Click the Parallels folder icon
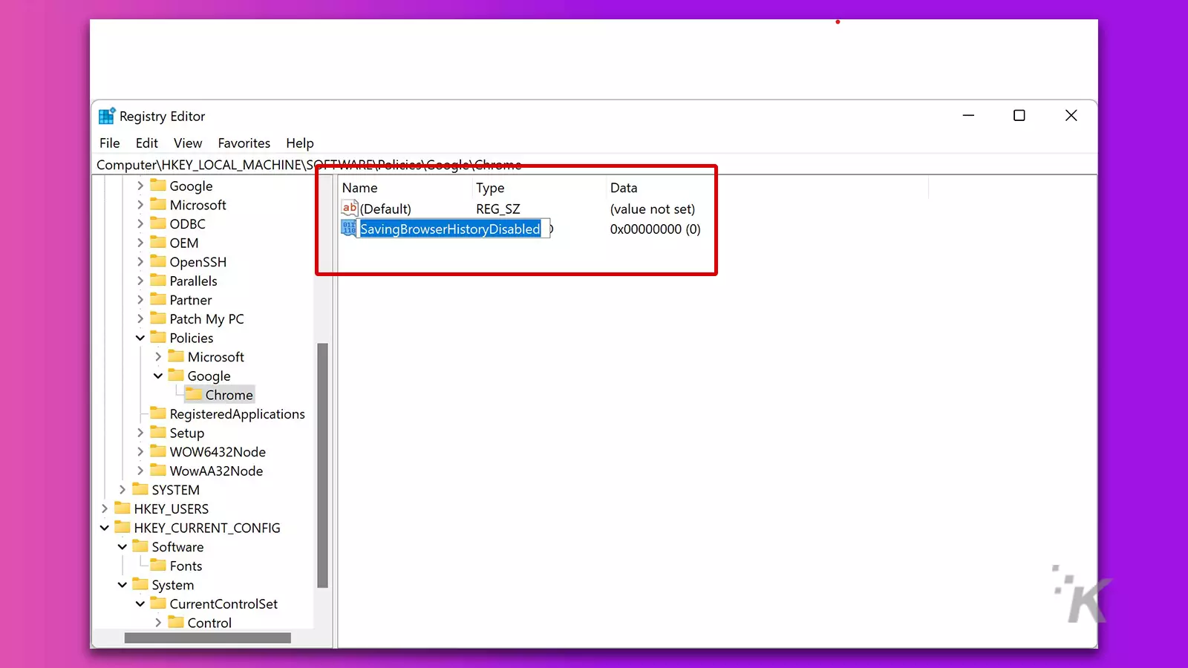 (158, 280)
